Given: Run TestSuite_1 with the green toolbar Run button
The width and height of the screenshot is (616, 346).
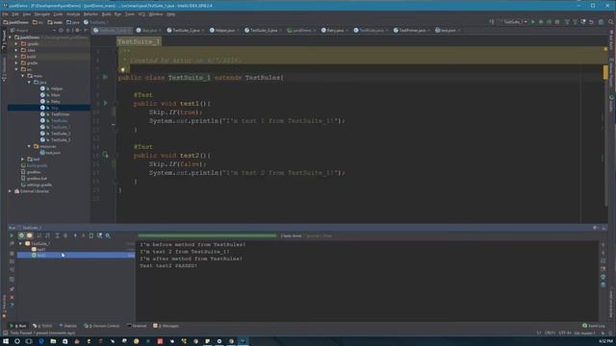Looking at the screenshot, I should click(532, 22).
